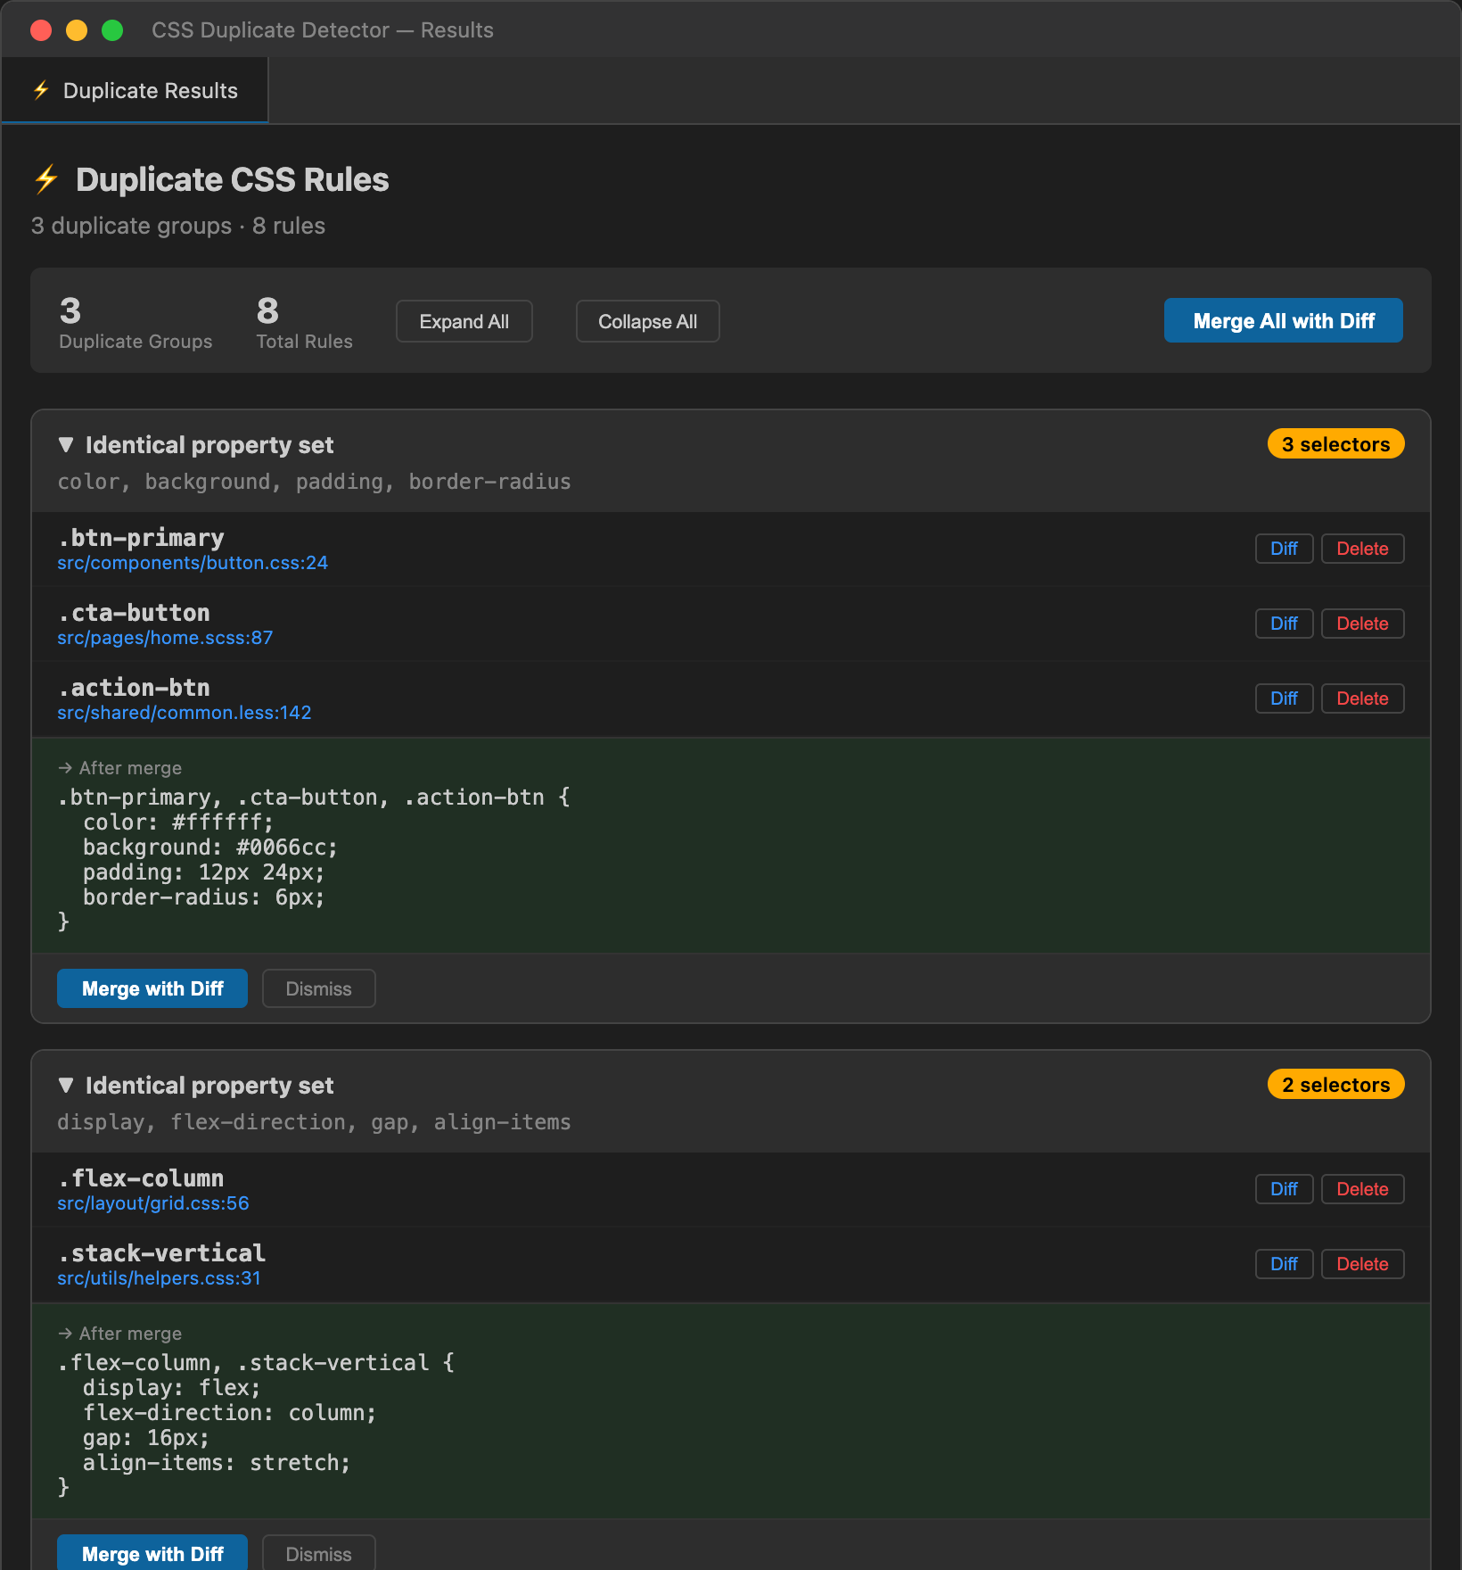The width and height of the screenshot is (1462, 1570).
Task: Delete the .flex-column rule
Action: [x=1363, y=1189]
